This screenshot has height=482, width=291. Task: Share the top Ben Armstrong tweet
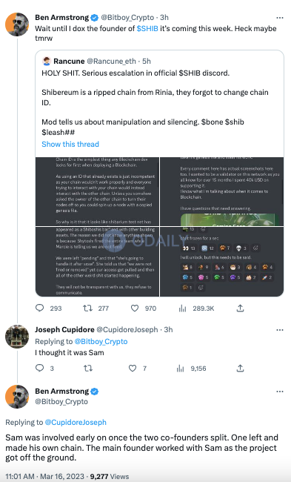coord(241,308)
